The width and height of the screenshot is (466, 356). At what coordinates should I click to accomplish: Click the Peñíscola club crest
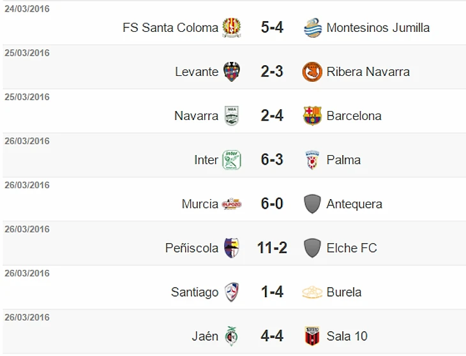[231, 248]
